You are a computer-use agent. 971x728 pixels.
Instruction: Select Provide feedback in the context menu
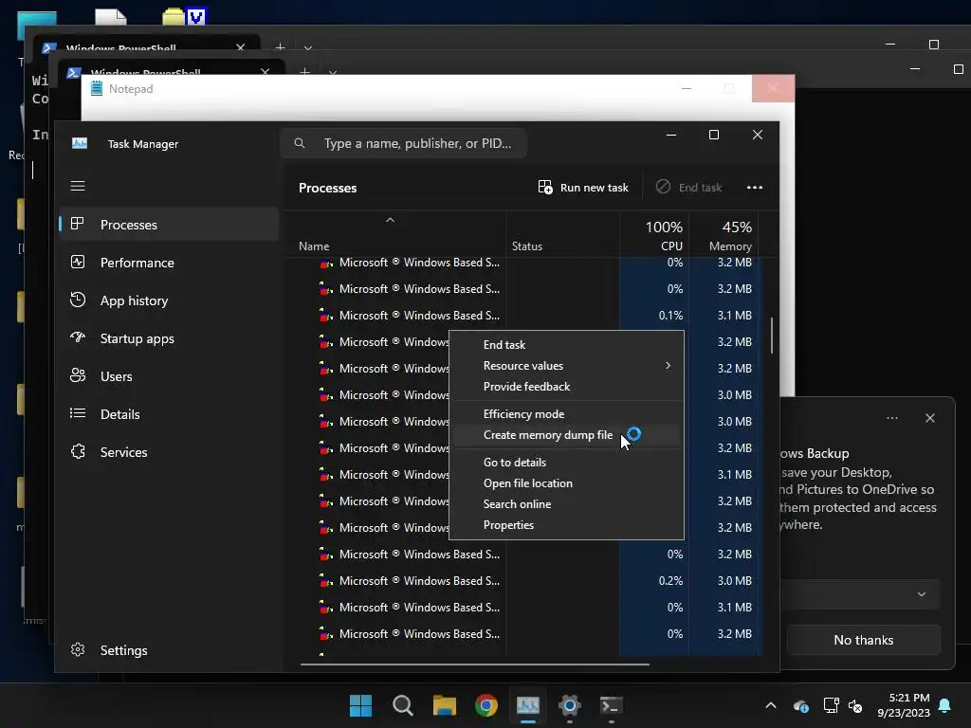click(x=566, y=387)
